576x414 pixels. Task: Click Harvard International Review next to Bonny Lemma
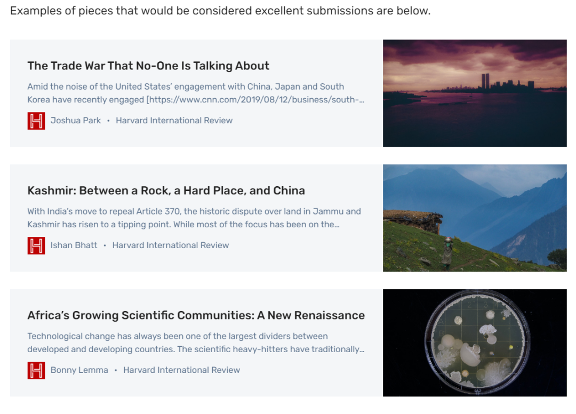181,370
